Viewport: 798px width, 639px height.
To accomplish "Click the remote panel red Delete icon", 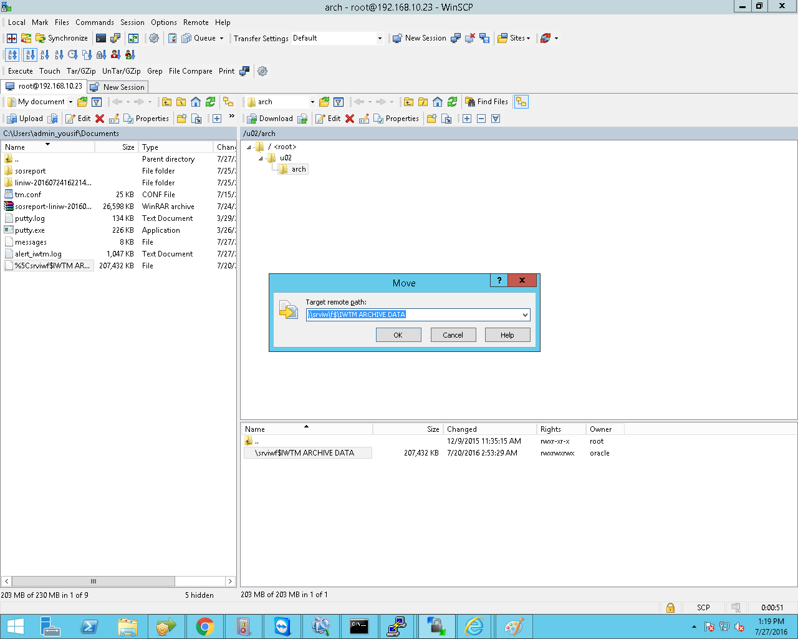I will [x=350, y=119].
